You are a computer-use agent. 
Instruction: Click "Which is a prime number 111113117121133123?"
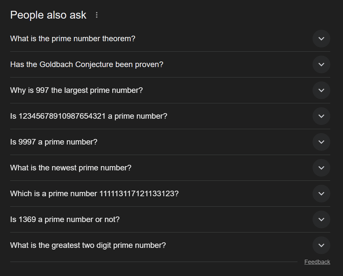click(x=94, y=194)
